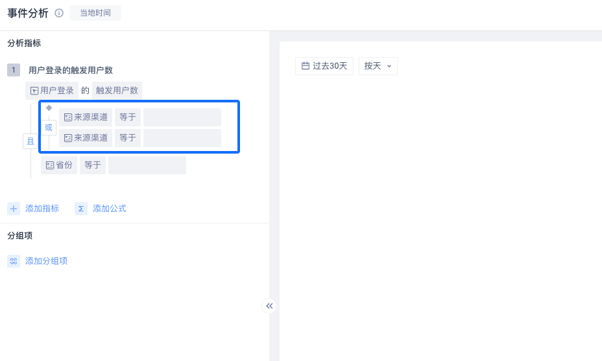This screenshot has height=361, width=602.
Task: Open the 按天 granularity dropdown
Action: tap(378, 65)
